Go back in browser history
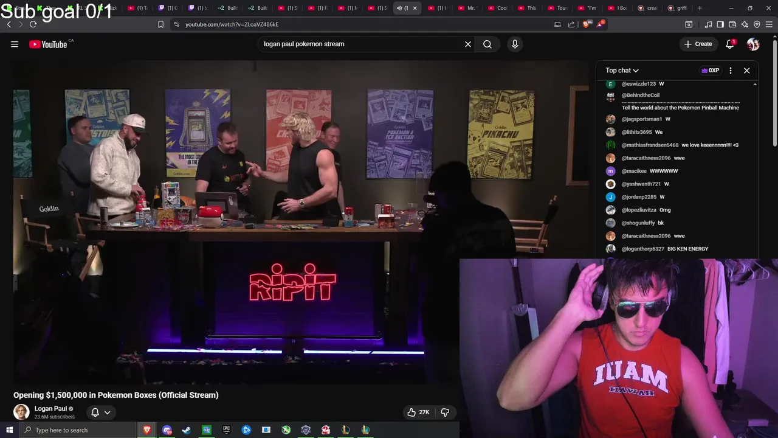This screenshot has height=438, width=778. pos(9,24)
